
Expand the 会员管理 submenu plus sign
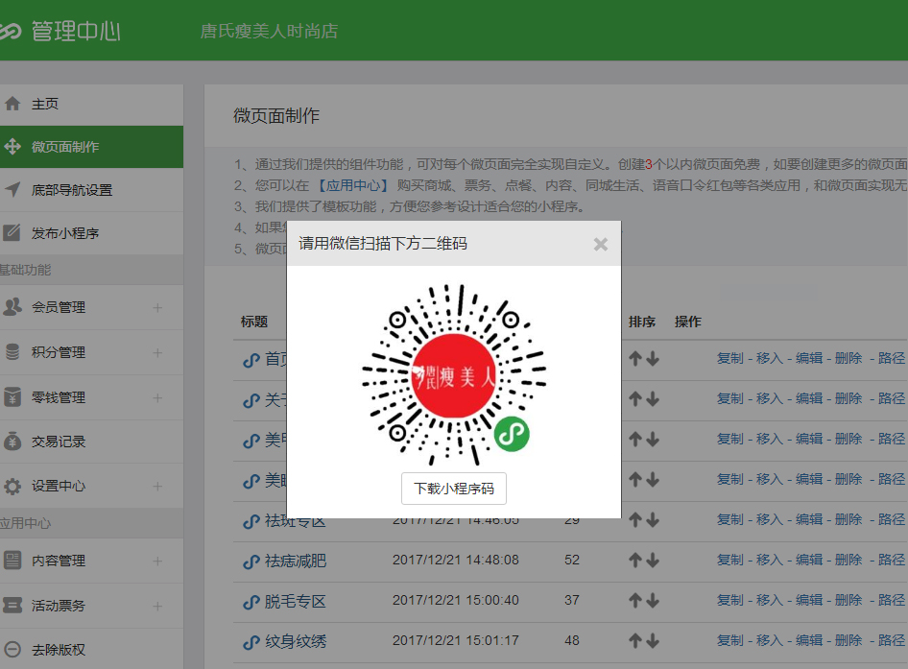[157, 308]
